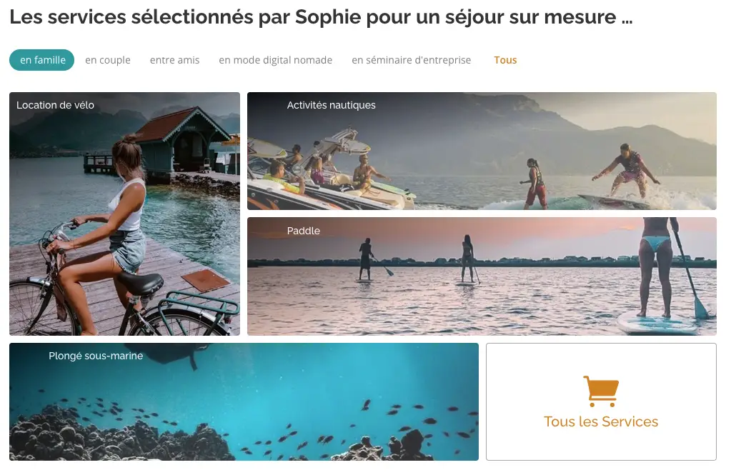
Task: Click the "Activités nautiques" title text
Action: (331, 105)
